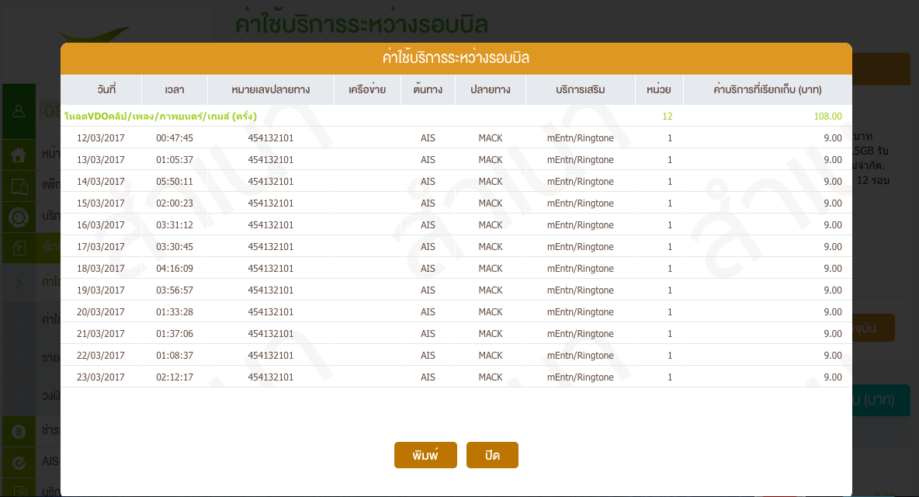The image size is (919, 497).
Task: Click the AIS checkmark icon in sidebar
Action: tap(19, 463)
